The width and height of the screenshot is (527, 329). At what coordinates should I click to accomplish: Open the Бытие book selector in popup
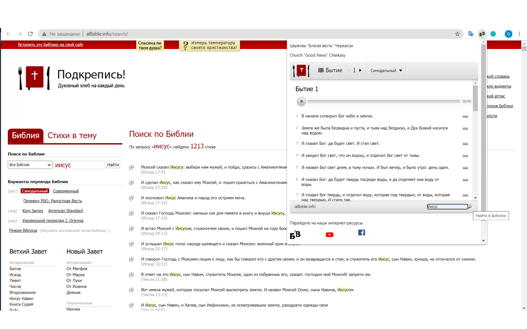330,70
